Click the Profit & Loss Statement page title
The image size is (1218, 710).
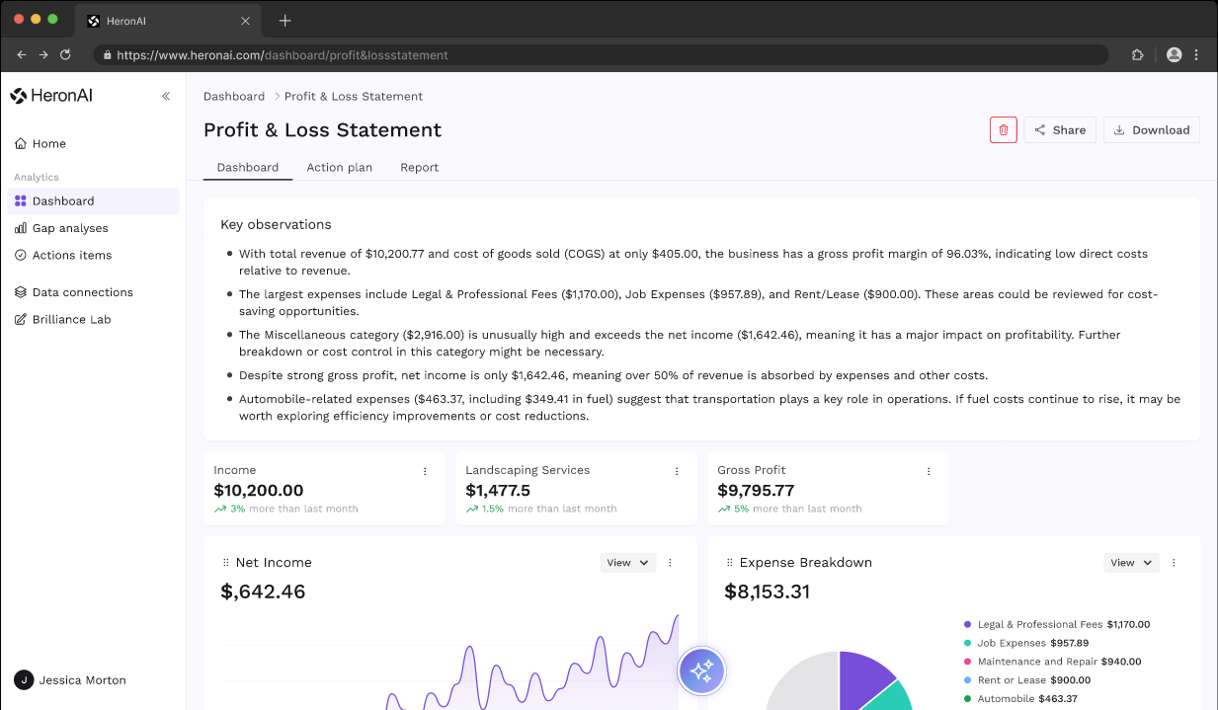click(322, 130)
